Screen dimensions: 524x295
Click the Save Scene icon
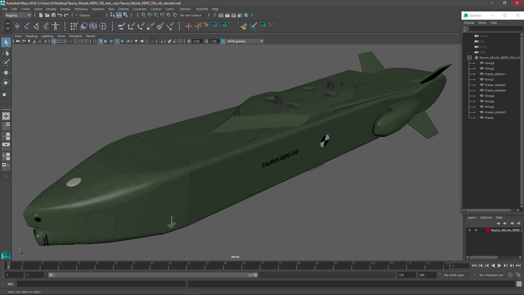(53, 15)
